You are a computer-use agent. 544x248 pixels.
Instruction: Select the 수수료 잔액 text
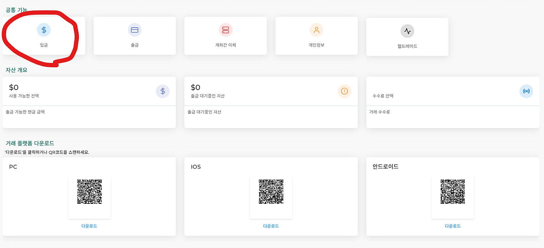point(383,96)
